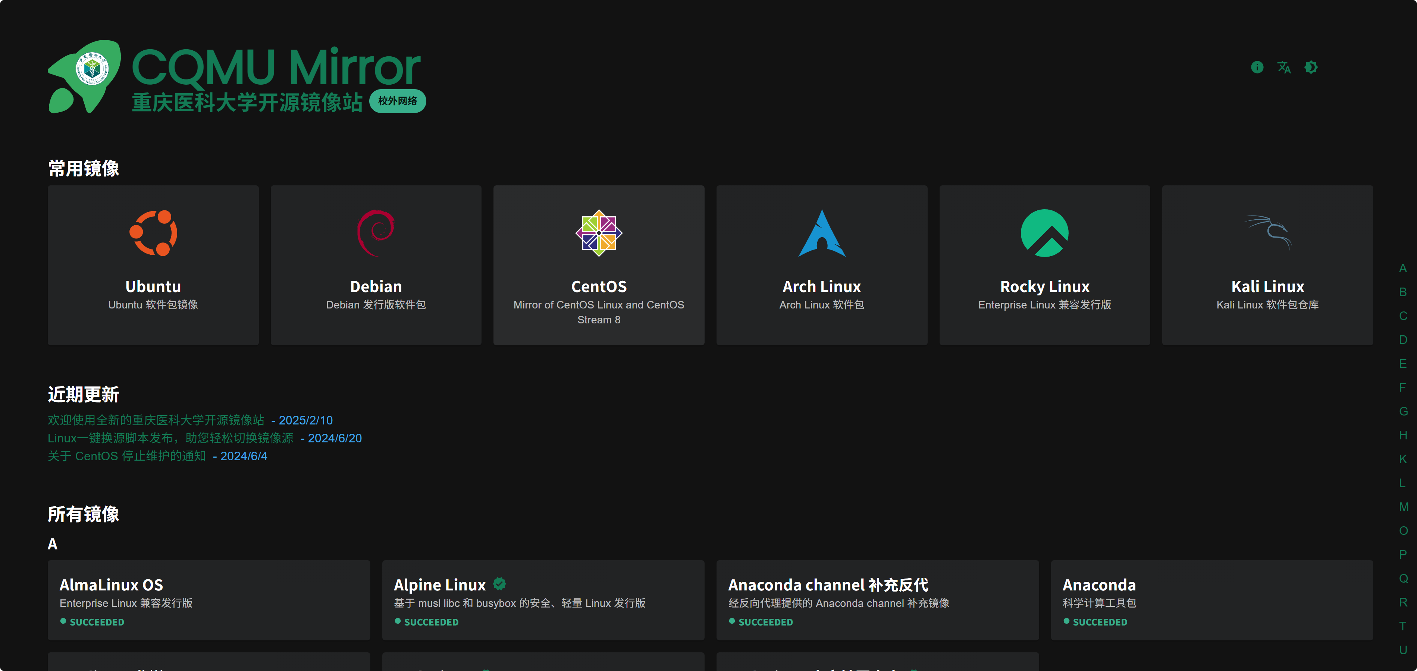1417x671 pixels.
Task: Click the info icon in header
Action: point(1257,67)
